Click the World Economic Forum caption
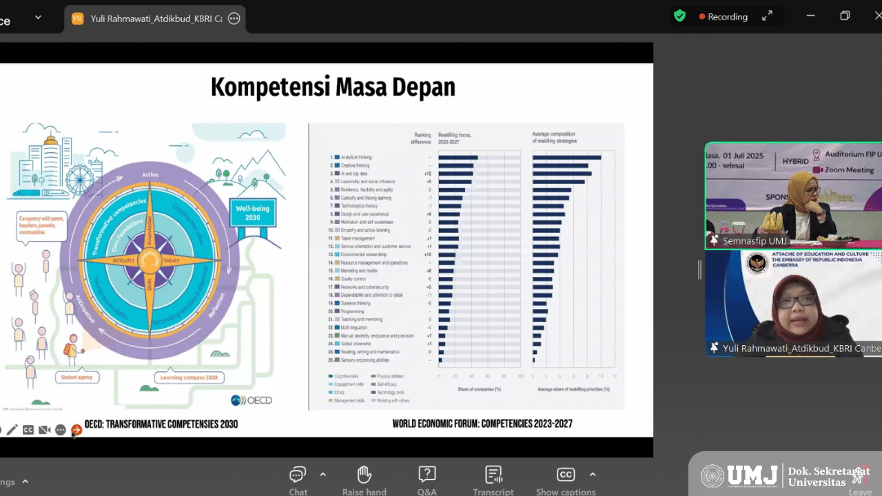This screenshot has height=496, width=882. 482,424
